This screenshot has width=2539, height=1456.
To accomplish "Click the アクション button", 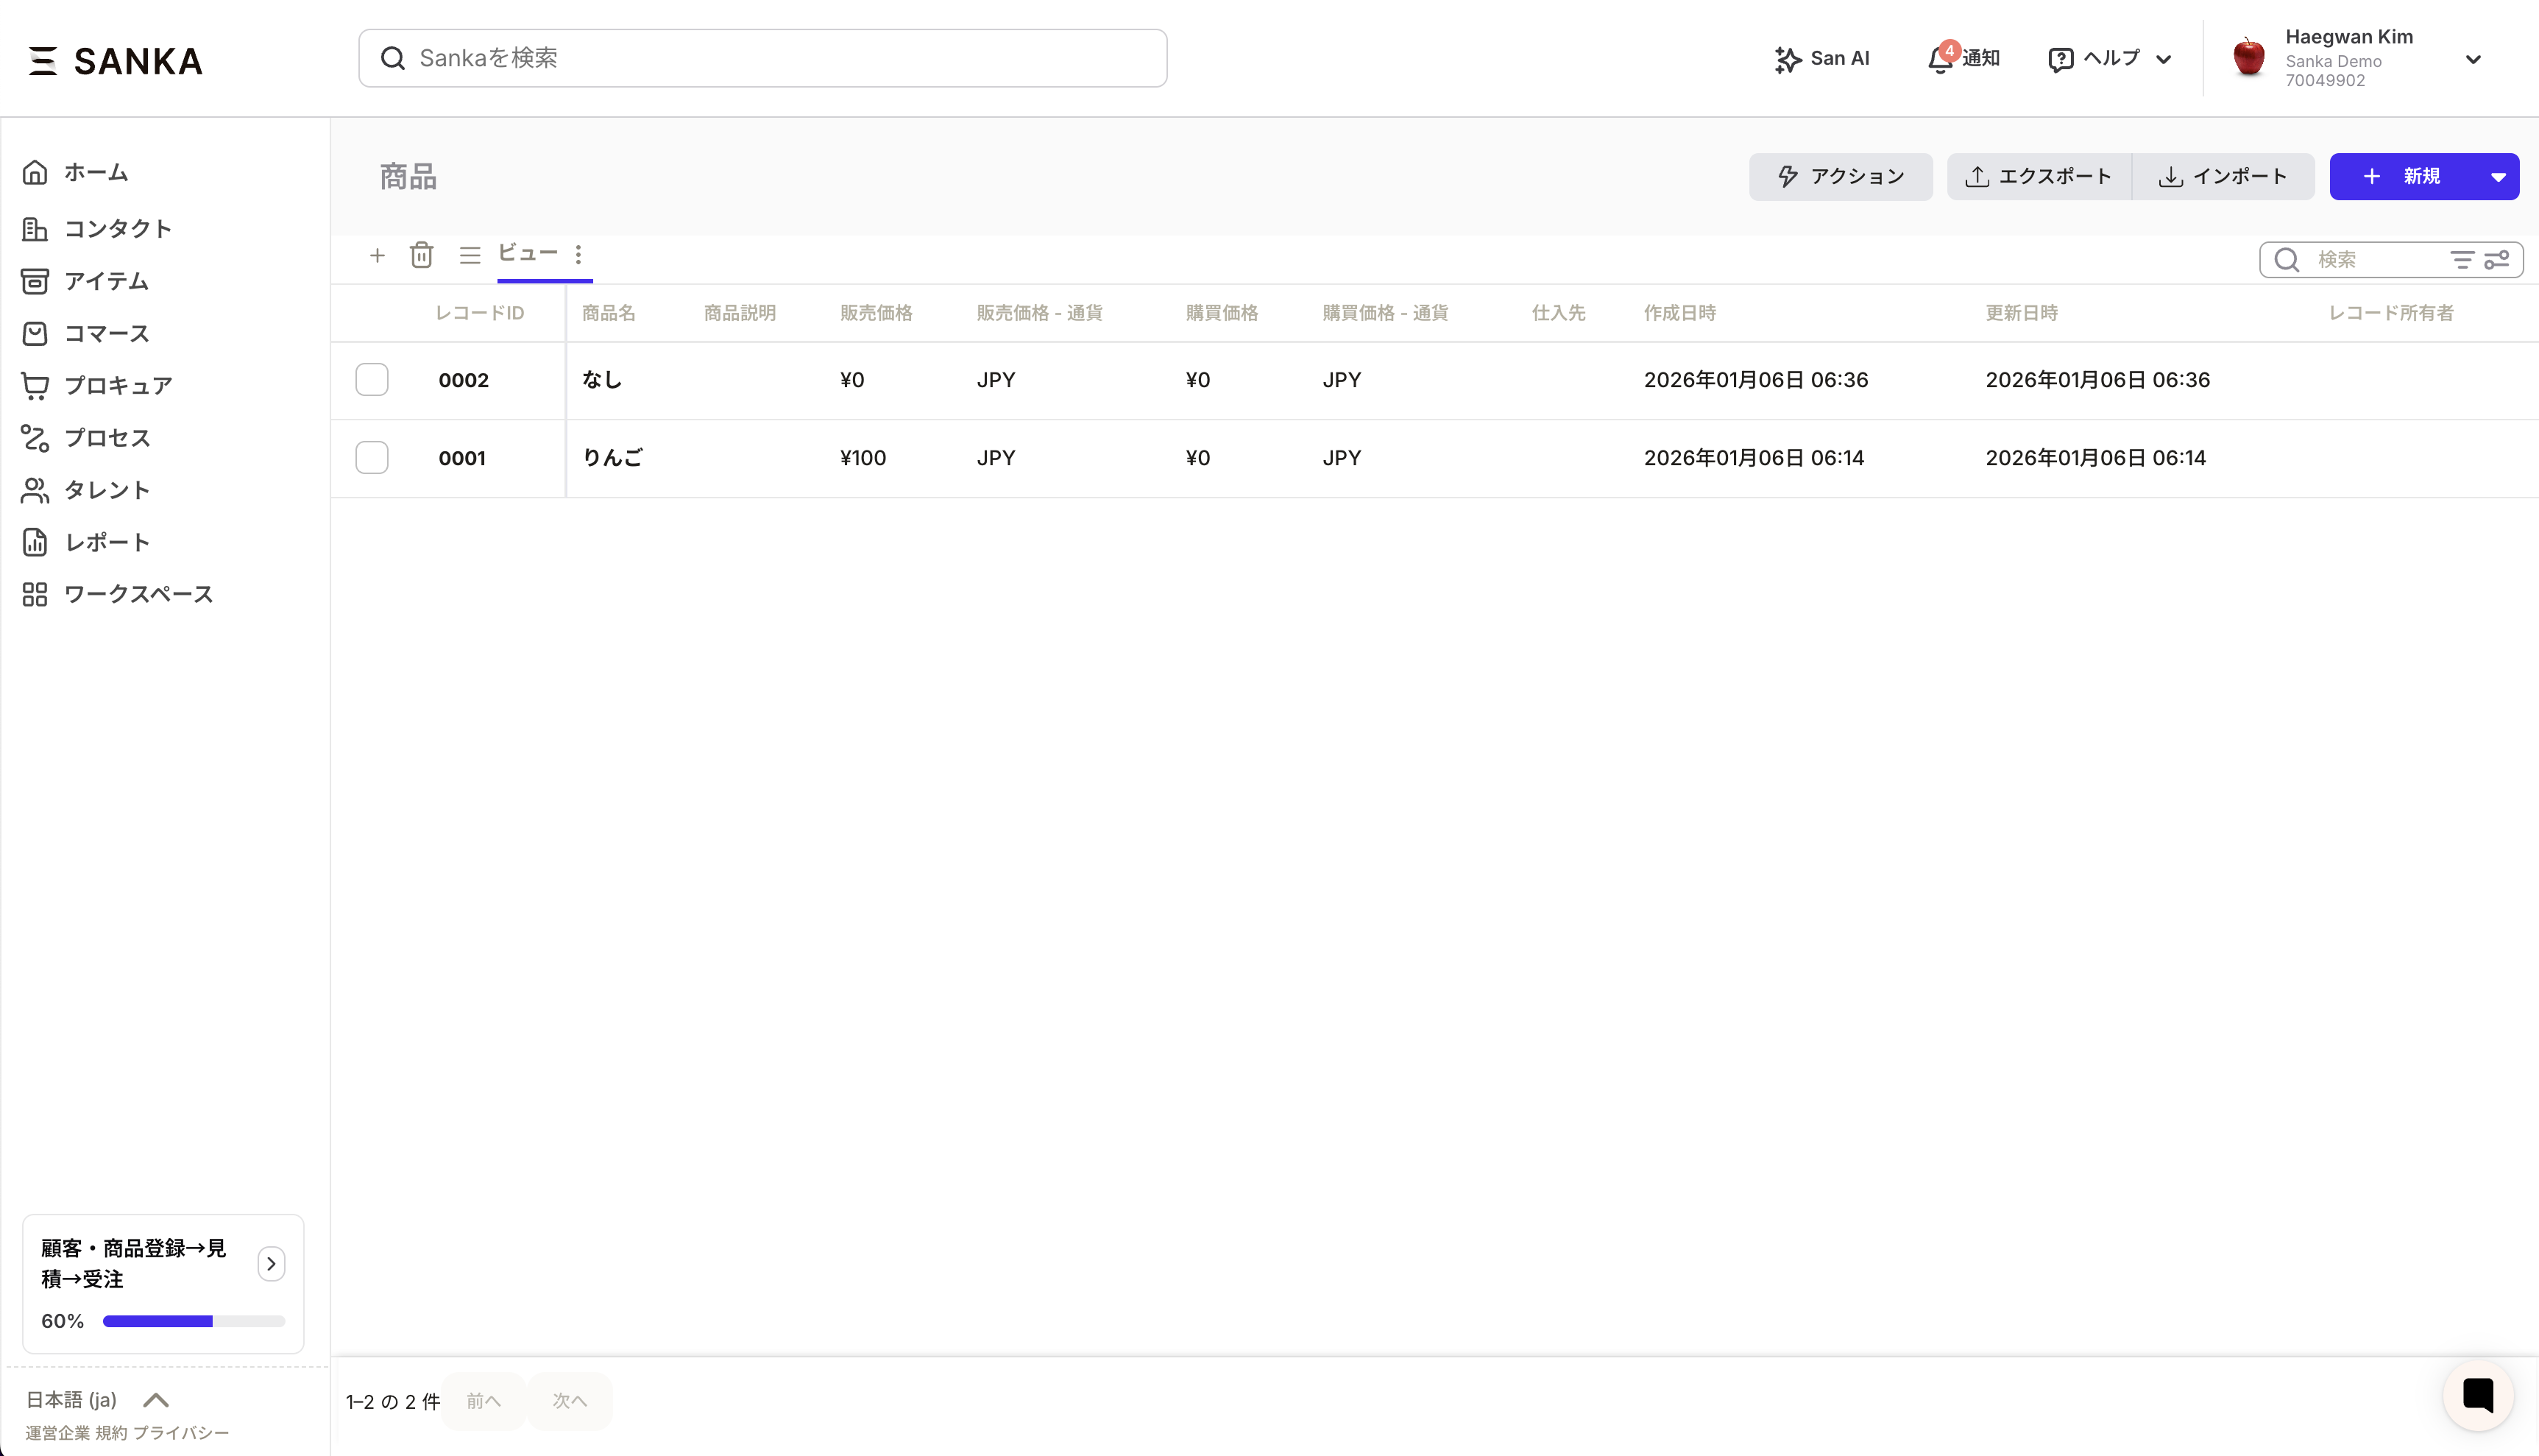I will coord(1841,177).
